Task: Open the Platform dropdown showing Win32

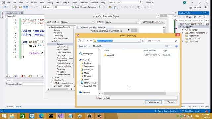Action: click(122, 22)
